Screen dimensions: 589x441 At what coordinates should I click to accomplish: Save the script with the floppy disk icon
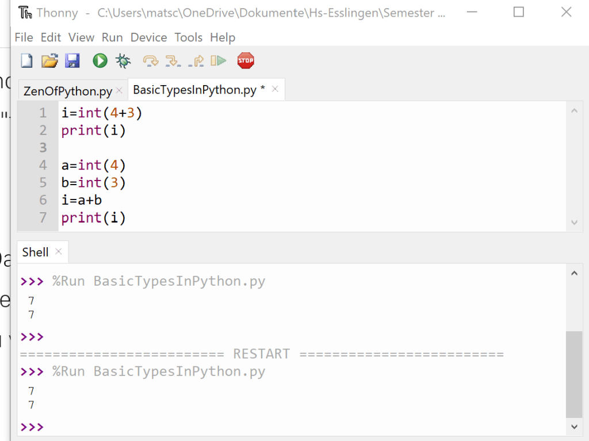click(72, 60)
